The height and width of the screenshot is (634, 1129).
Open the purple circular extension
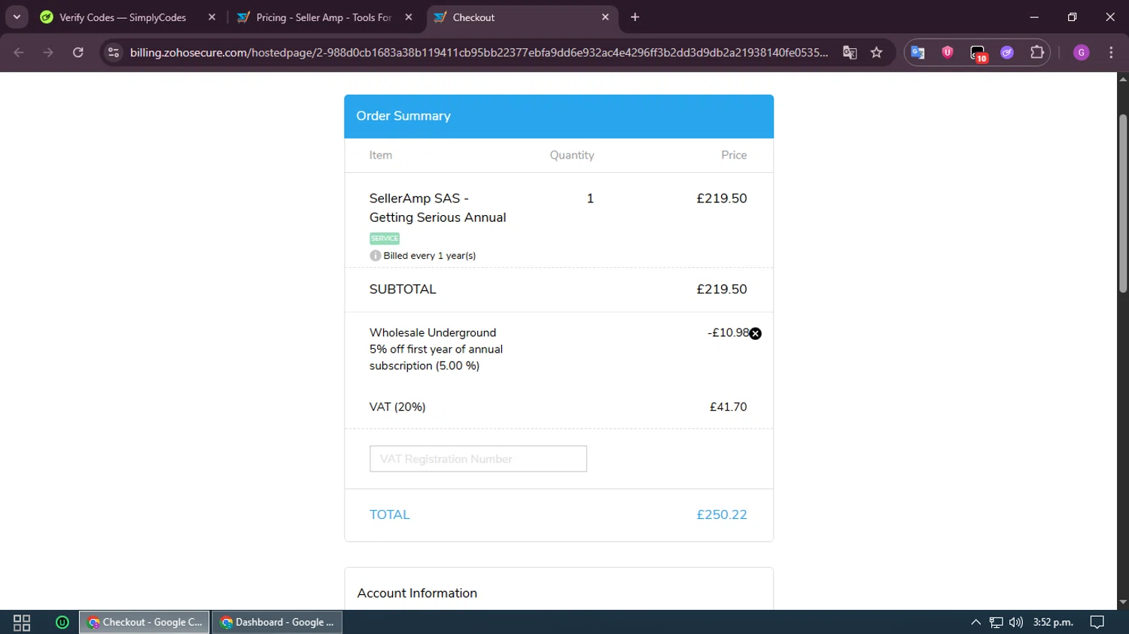[x=1007, y=53]
